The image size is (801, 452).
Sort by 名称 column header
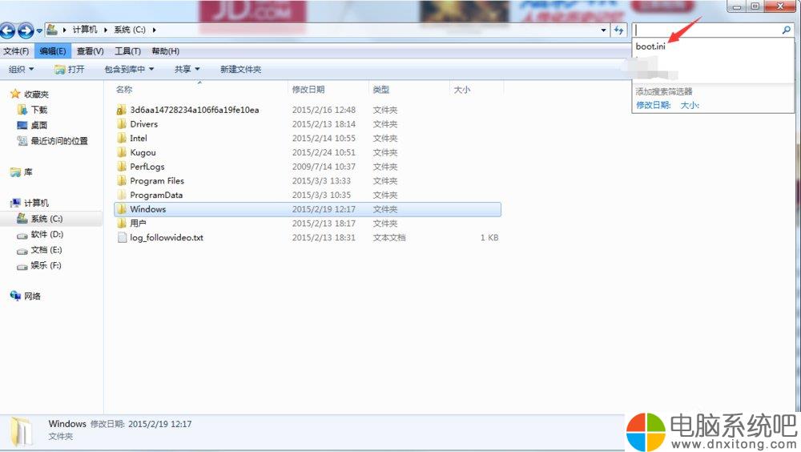(x=124, y=90)
